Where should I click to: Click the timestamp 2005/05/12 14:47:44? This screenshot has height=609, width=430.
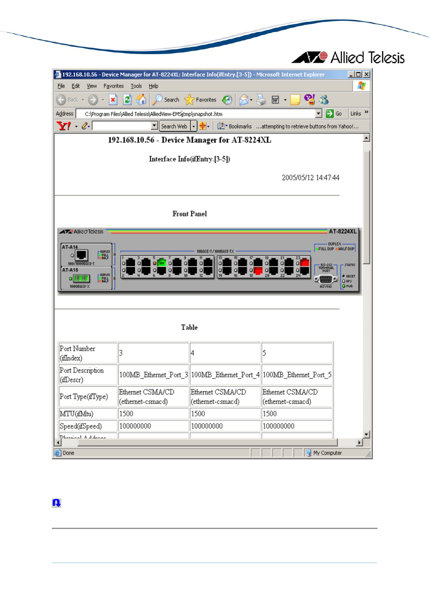point(311,178)
